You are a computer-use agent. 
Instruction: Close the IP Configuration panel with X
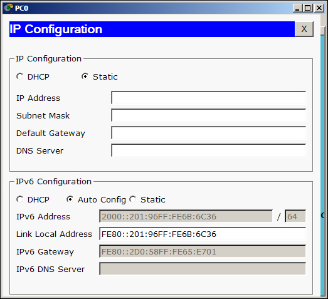coord(304,29)
